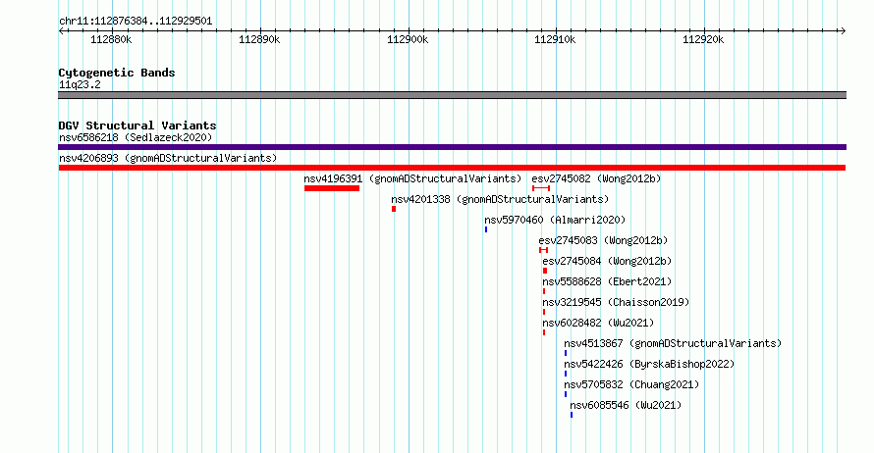
Task: Click the 11q23.2 band label
Action: point(80,84)
